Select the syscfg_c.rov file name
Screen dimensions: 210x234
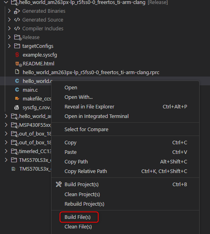point(37,108)
